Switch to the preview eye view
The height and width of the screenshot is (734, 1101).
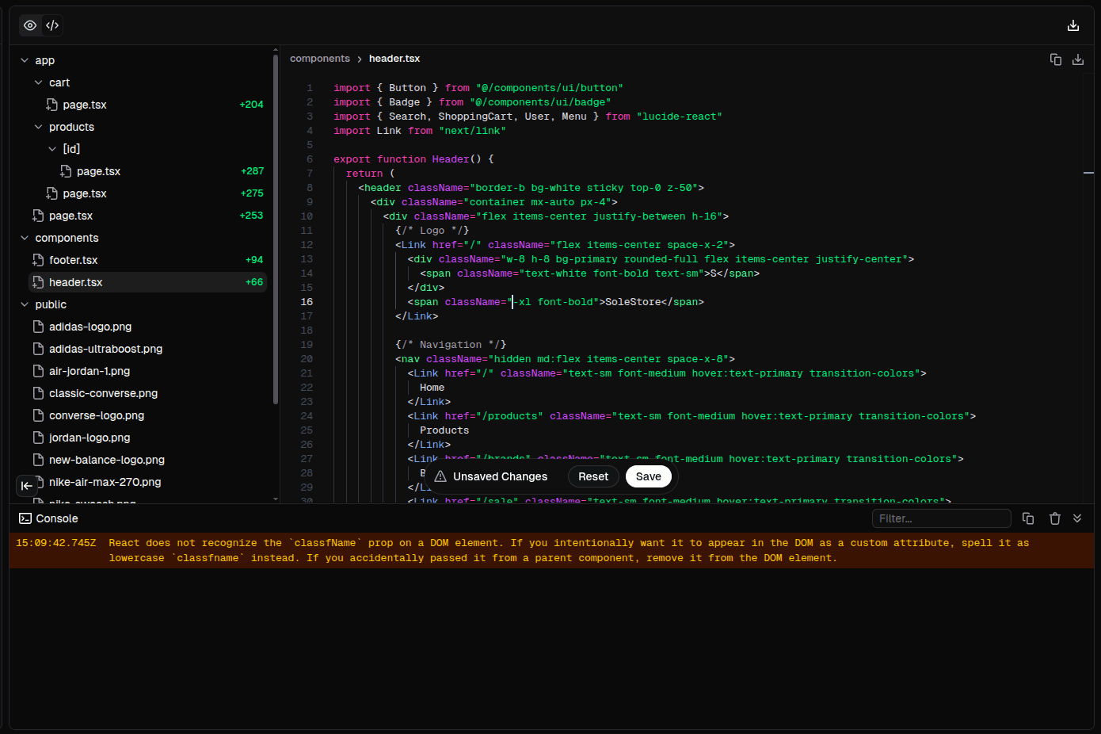coord(30,25)
